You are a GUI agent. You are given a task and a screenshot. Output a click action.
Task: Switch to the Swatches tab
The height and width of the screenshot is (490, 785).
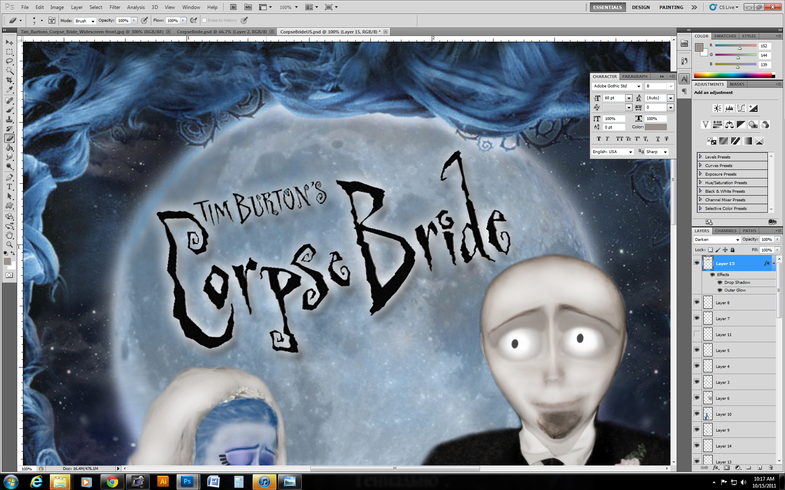click(x=725, y=36)
